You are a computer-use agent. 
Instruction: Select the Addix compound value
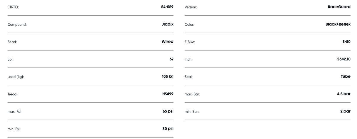[x=168, y=24]
